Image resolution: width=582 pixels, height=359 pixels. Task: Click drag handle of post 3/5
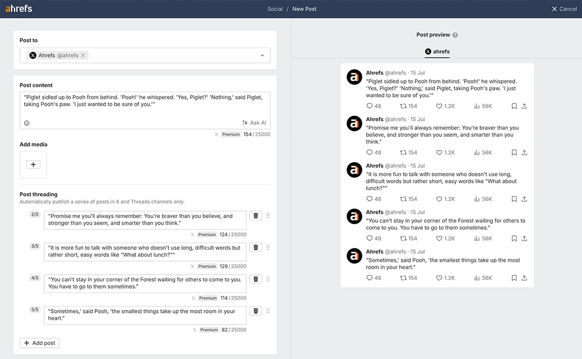pos(268,247)
